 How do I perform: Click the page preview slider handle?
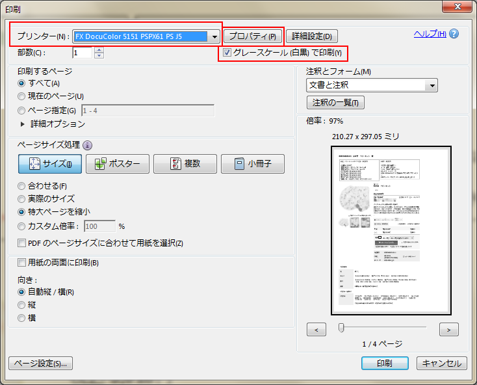[x=341, y=328]
